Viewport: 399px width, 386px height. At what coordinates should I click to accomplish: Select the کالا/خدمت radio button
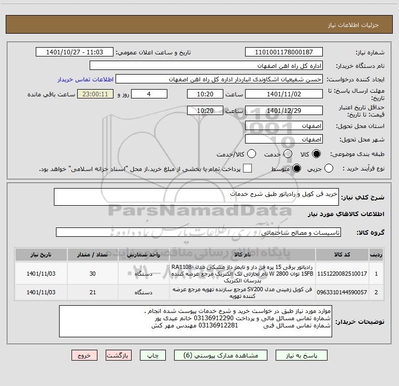tap(251, 154)
